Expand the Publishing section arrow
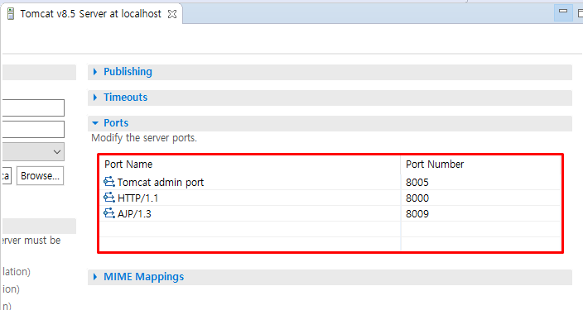 coord(95,72)
